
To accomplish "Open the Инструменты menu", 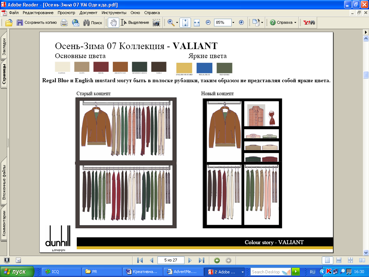I will point(114,13).
